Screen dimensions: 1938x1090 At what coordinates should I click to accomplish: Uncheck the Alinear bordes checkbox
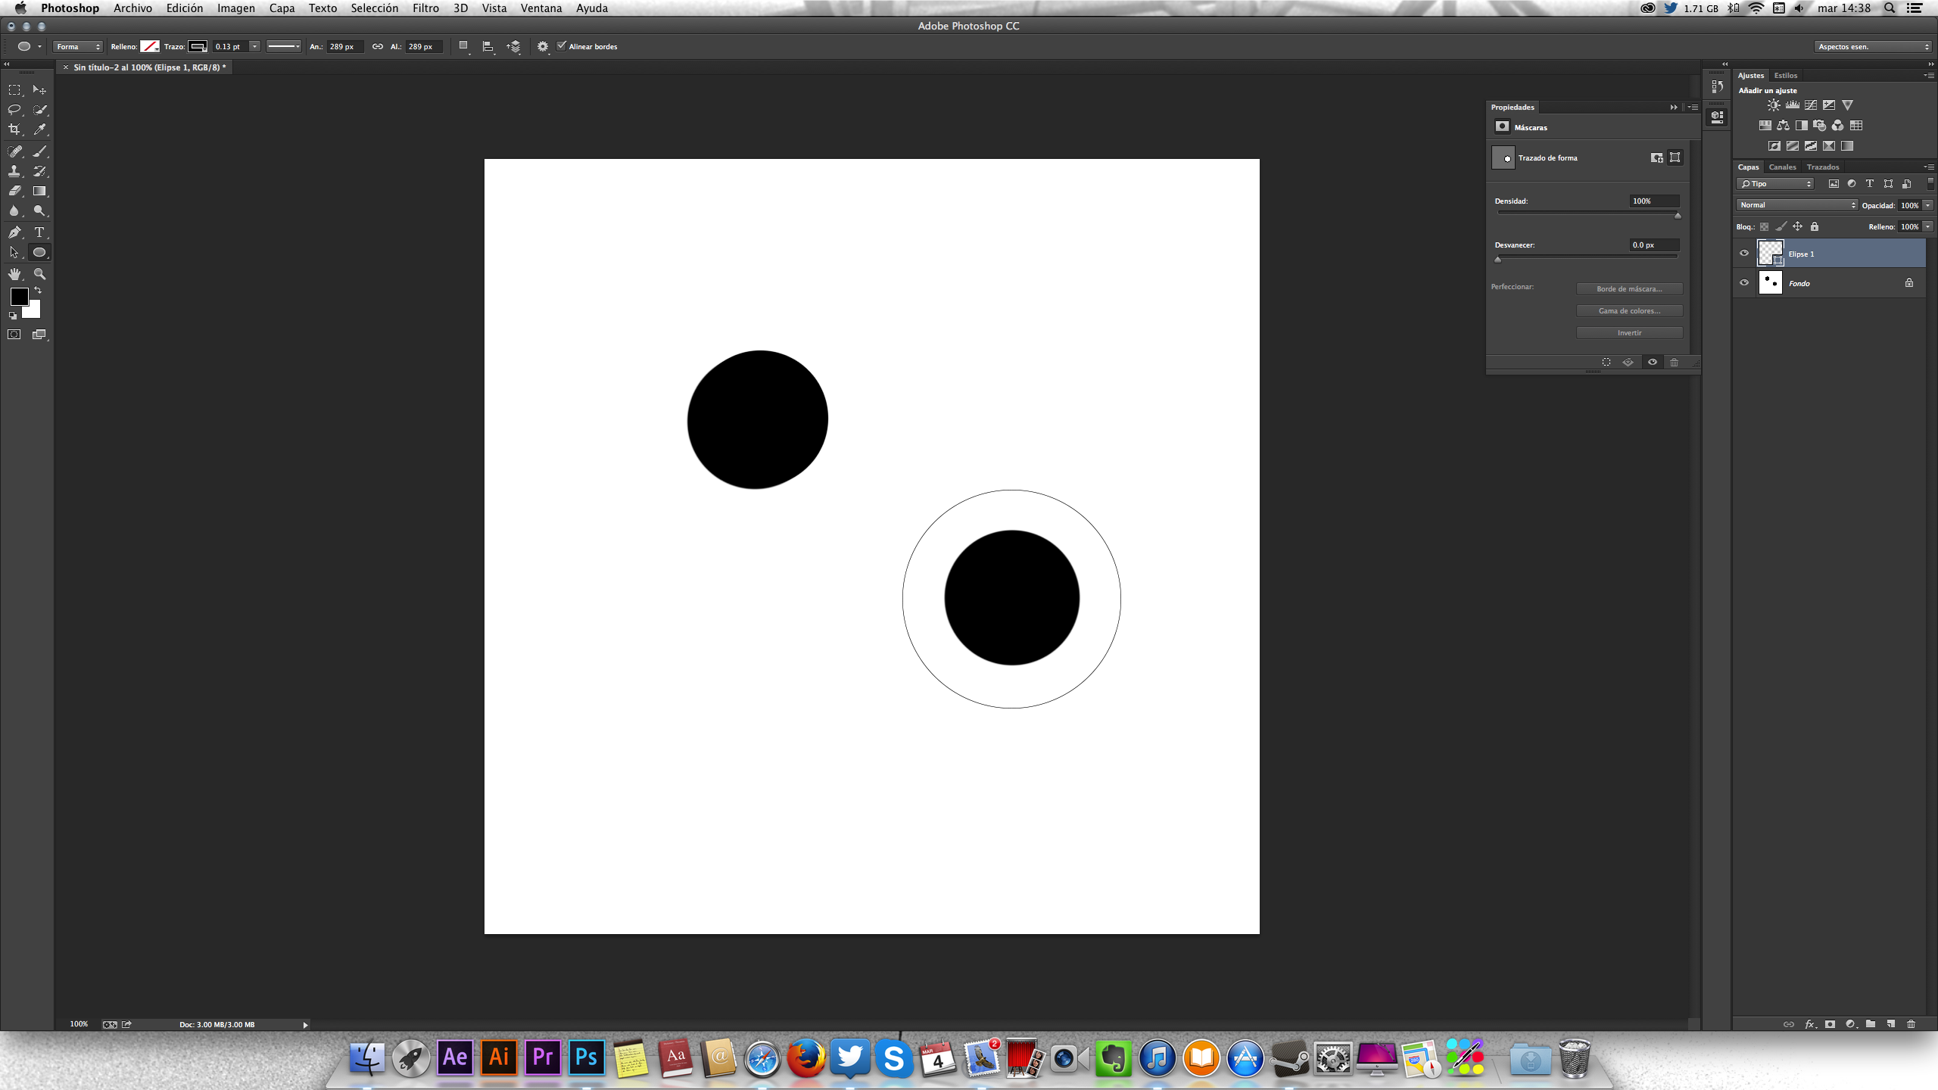[x=562, y=46]
